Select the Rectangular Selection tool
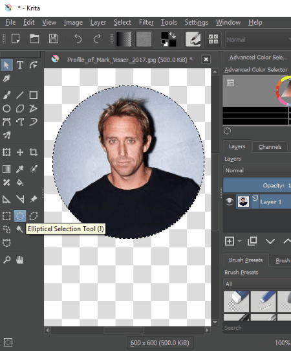This screenshot has width=291, height=351. [6, 216]
